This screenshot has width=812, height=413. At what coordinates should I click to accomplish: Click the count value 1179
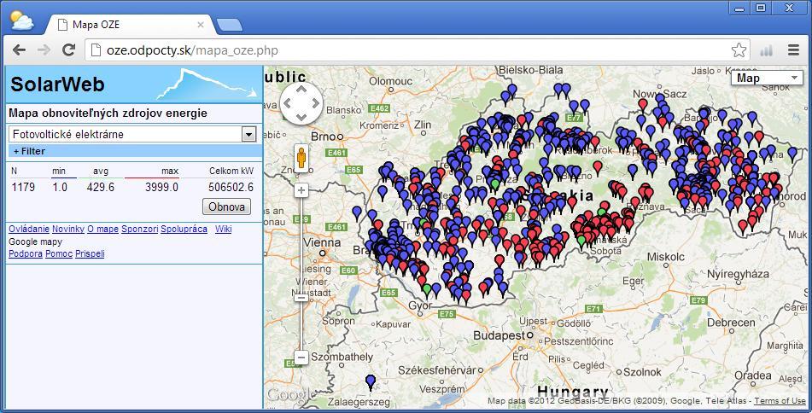tap(23, 187)
